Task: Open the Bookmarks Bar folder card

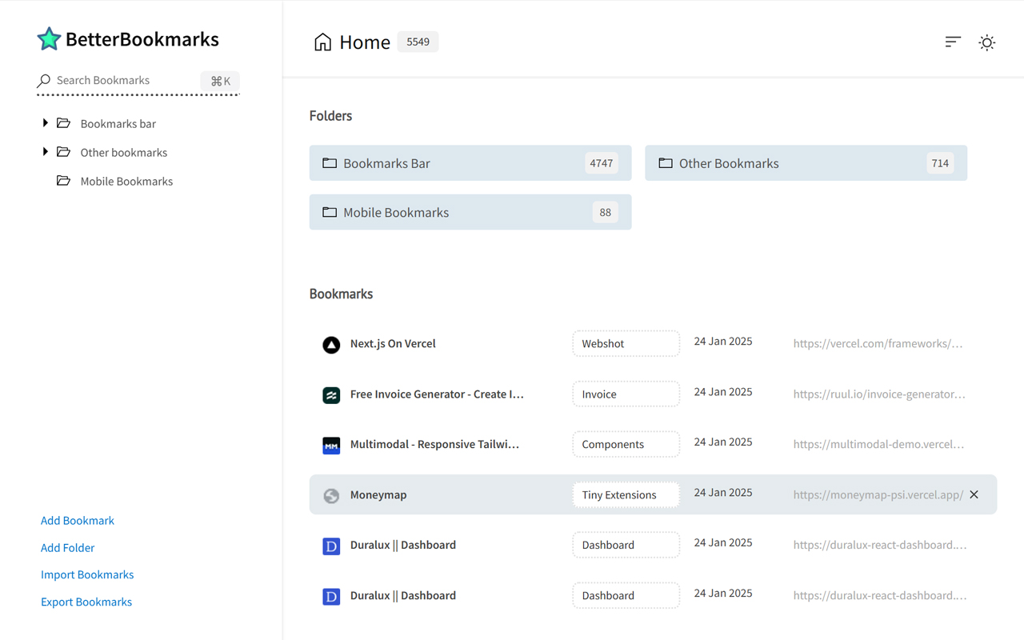Action: pyautogui.click(x=470, y=163)
